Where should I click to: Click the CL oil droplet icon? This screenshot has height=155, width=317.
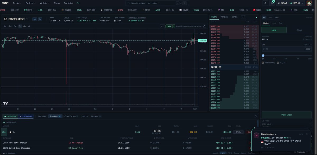click(x=10, y=132)
